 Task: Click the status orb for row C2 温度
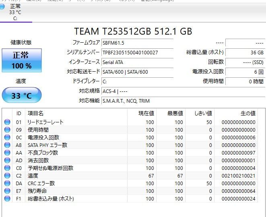pos(7,176)
